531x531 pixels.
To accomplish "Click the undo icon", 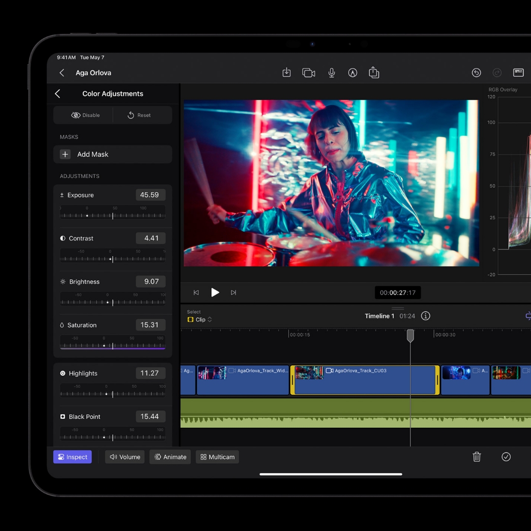I will point(476,73).
